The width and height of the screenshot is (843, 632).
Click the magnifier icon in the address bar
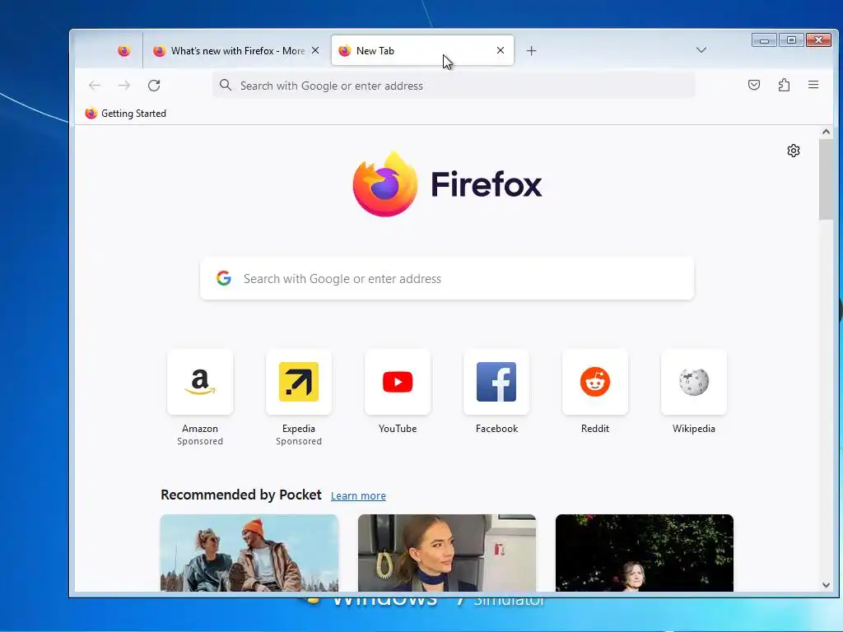[226, 86]
